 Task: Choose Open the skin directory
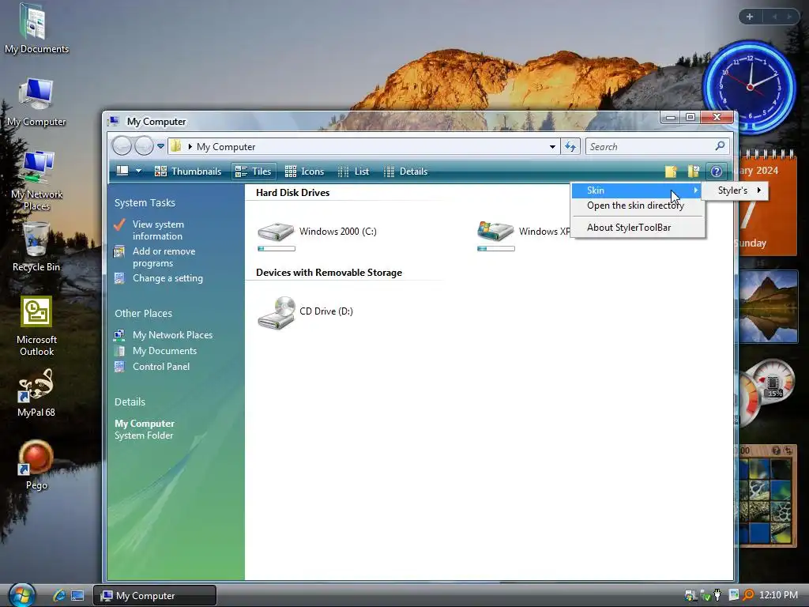pyautogui.click(x=636, y=205)
